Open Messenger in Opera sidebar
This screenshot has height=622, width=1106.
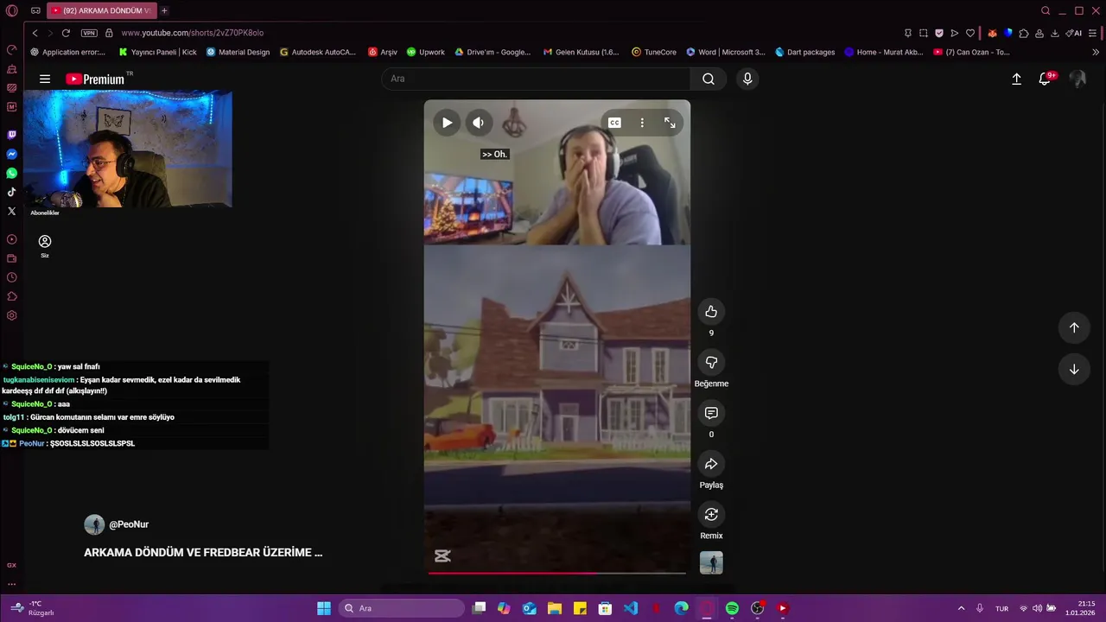pyautogui.click(x=11, y=154)
